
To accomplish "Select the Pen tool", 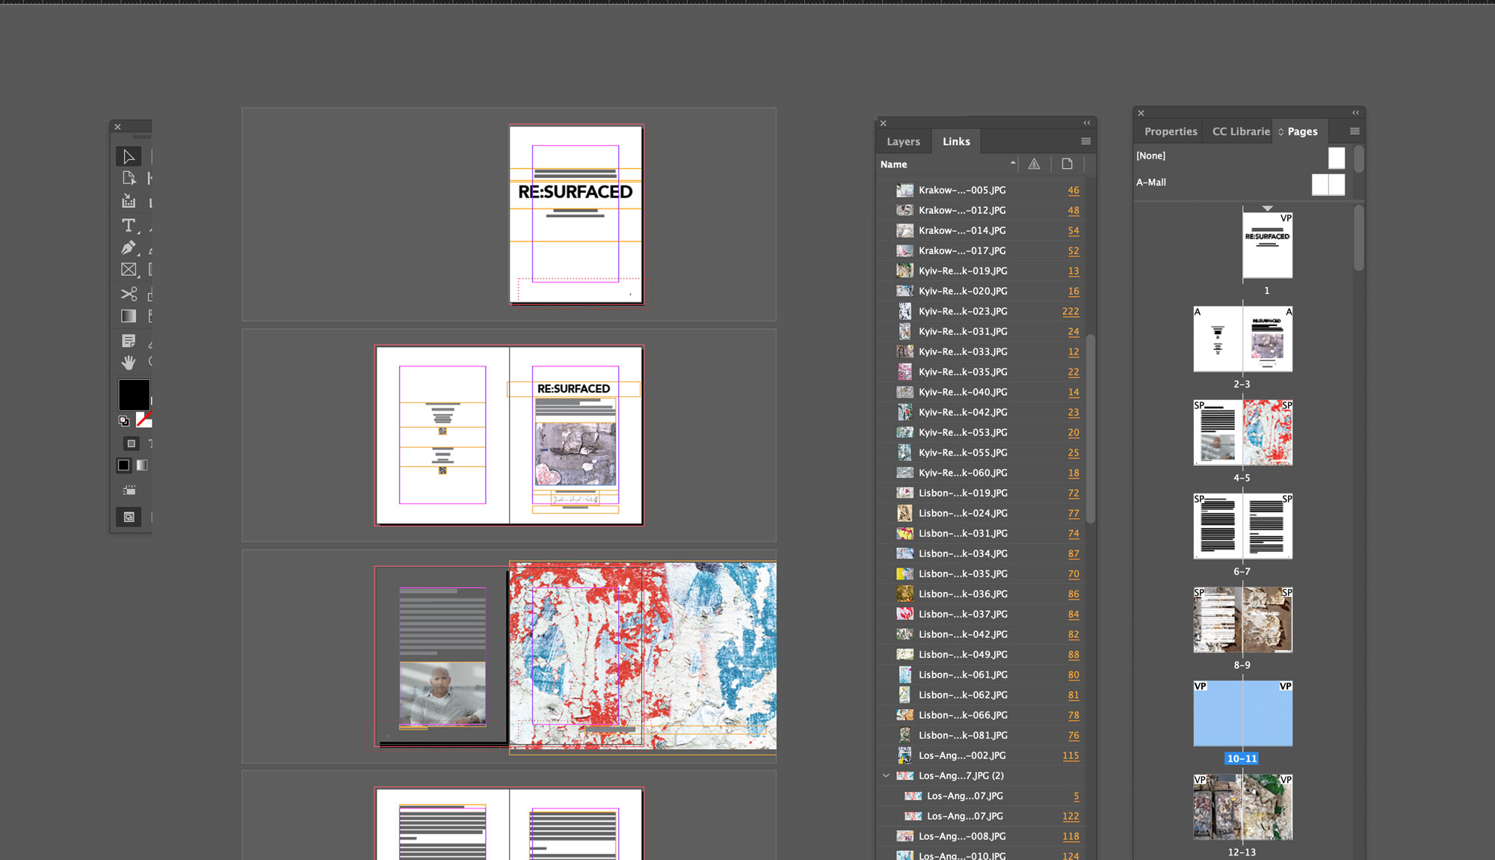I will click(129, 248).
